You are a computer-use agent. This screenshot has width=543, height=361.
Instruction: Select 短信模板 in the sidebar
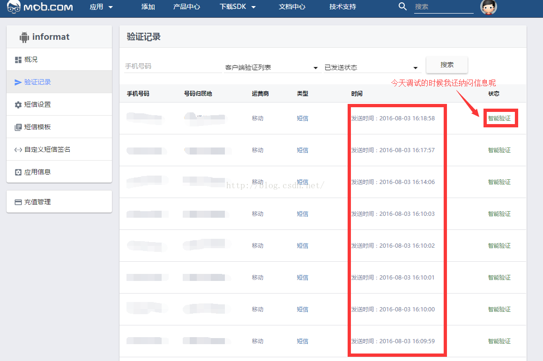tap(59, 127)
